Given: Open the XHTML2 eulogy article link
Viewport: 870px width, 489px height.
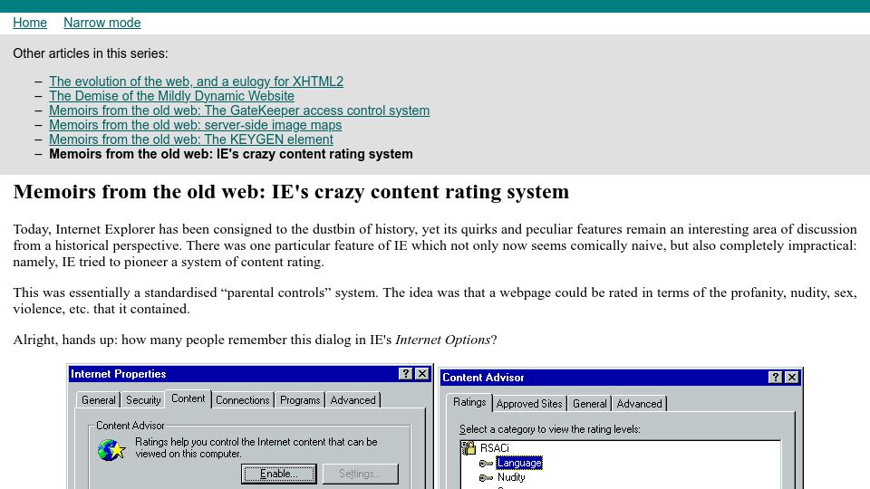Looking at the screenshot, I should click(x=196, y=81).
